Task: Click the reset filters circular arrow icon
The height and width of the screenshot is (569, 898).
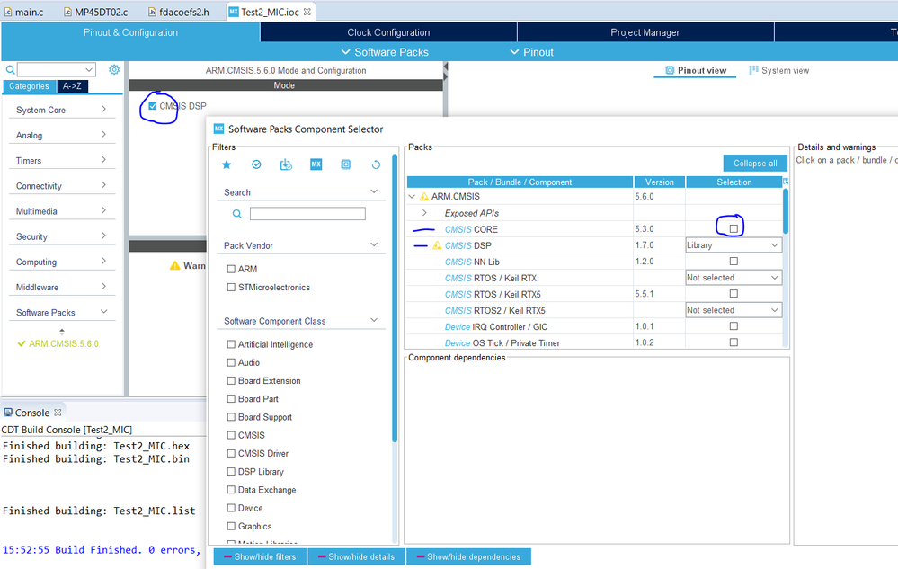Action: point(376,164)
